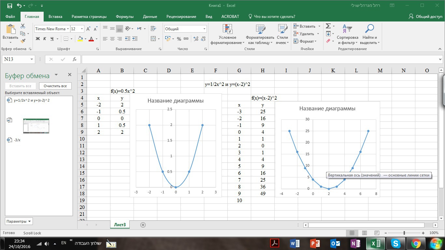Image resolution: width=445 pixels, height=250 pixels.
Task: Click the Borders icon in font group
Action: 66,39
